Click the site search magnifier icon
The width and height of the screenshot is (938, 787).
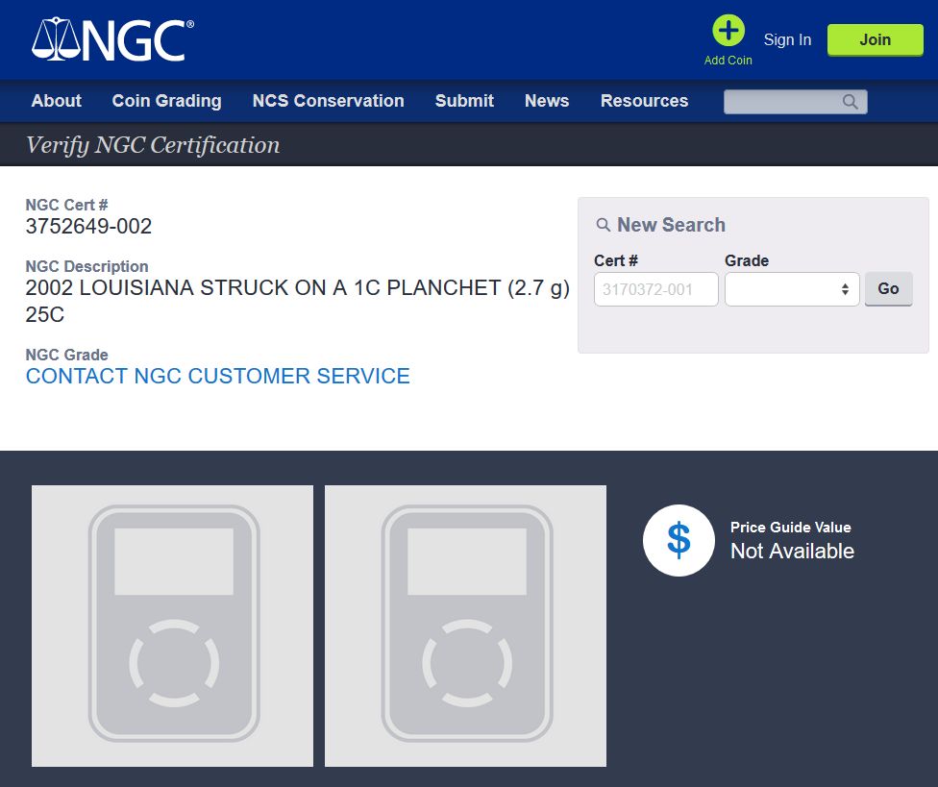click(850, 102)
